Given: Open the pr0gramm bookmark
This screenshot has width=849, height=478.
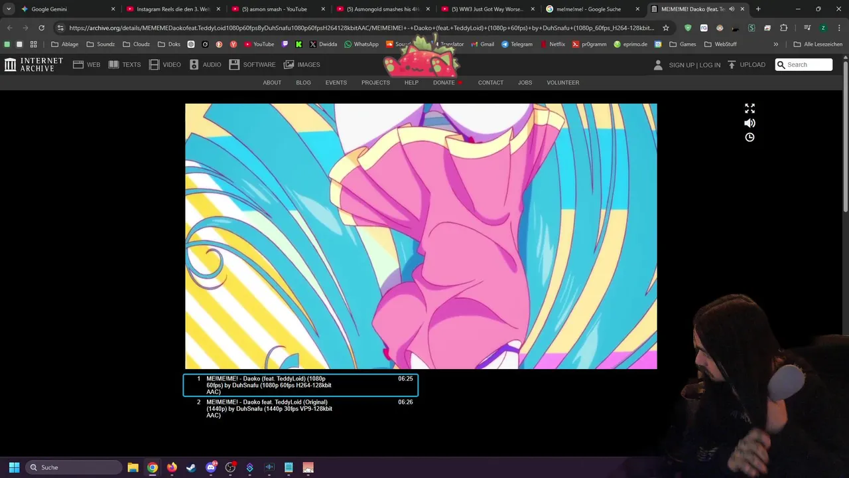Looking at the screenshot, I should pos(589,44).
